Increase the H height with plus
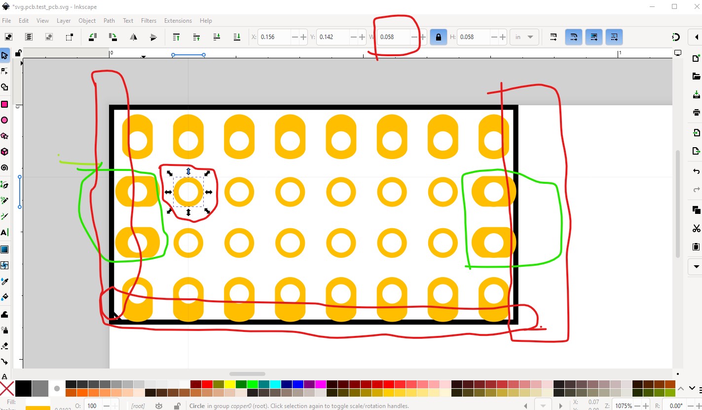The width and height of the screenshot is (702, 410). [x=502, y=37]
